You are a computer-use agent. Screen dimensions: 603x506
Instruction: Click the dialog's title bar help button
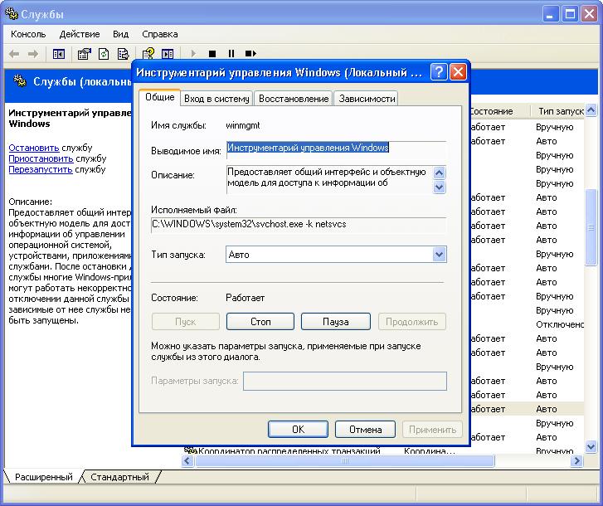(x=440, y=72)
